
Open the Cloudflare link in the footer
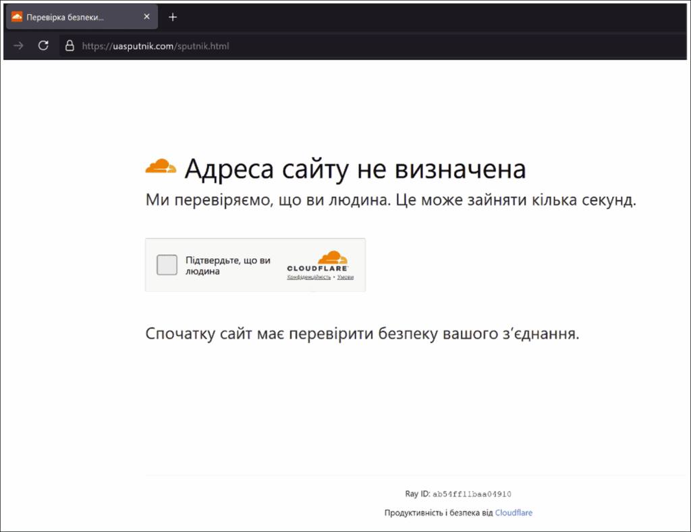[514, 512]
